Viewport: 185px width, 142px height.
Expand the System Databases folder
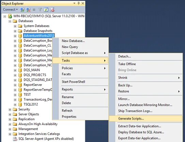point(15,26)
